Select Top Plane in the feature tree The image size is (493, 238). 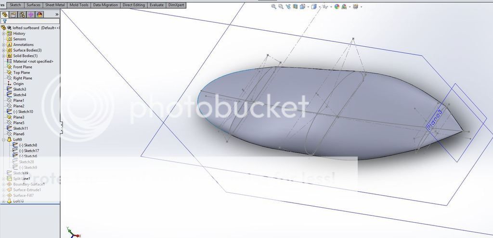point(22,73)
